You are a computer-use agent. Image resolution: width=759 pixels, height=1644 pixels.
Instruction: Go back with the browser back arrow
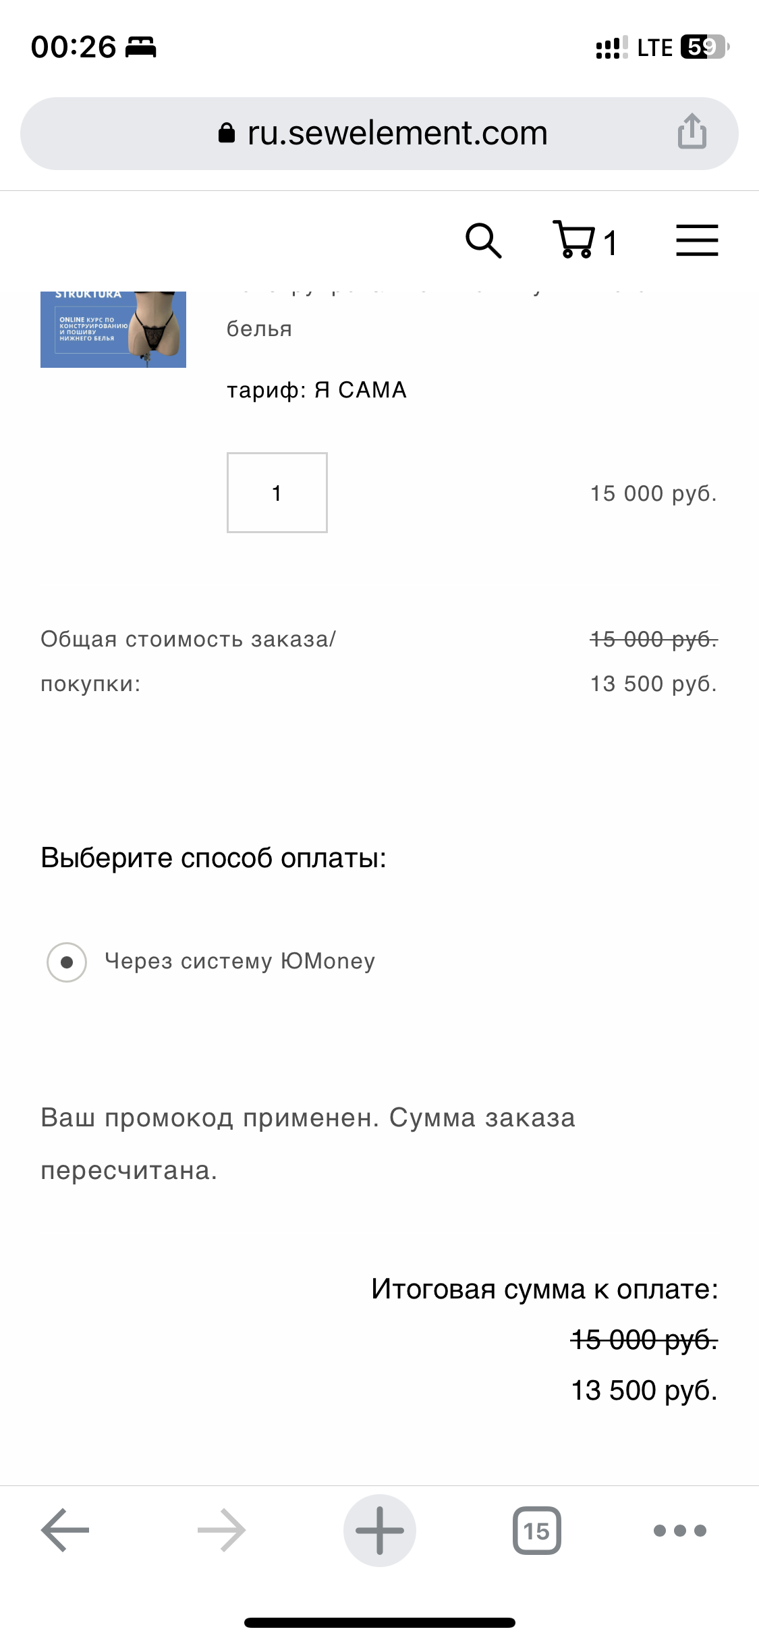(x=65, y=1531)
